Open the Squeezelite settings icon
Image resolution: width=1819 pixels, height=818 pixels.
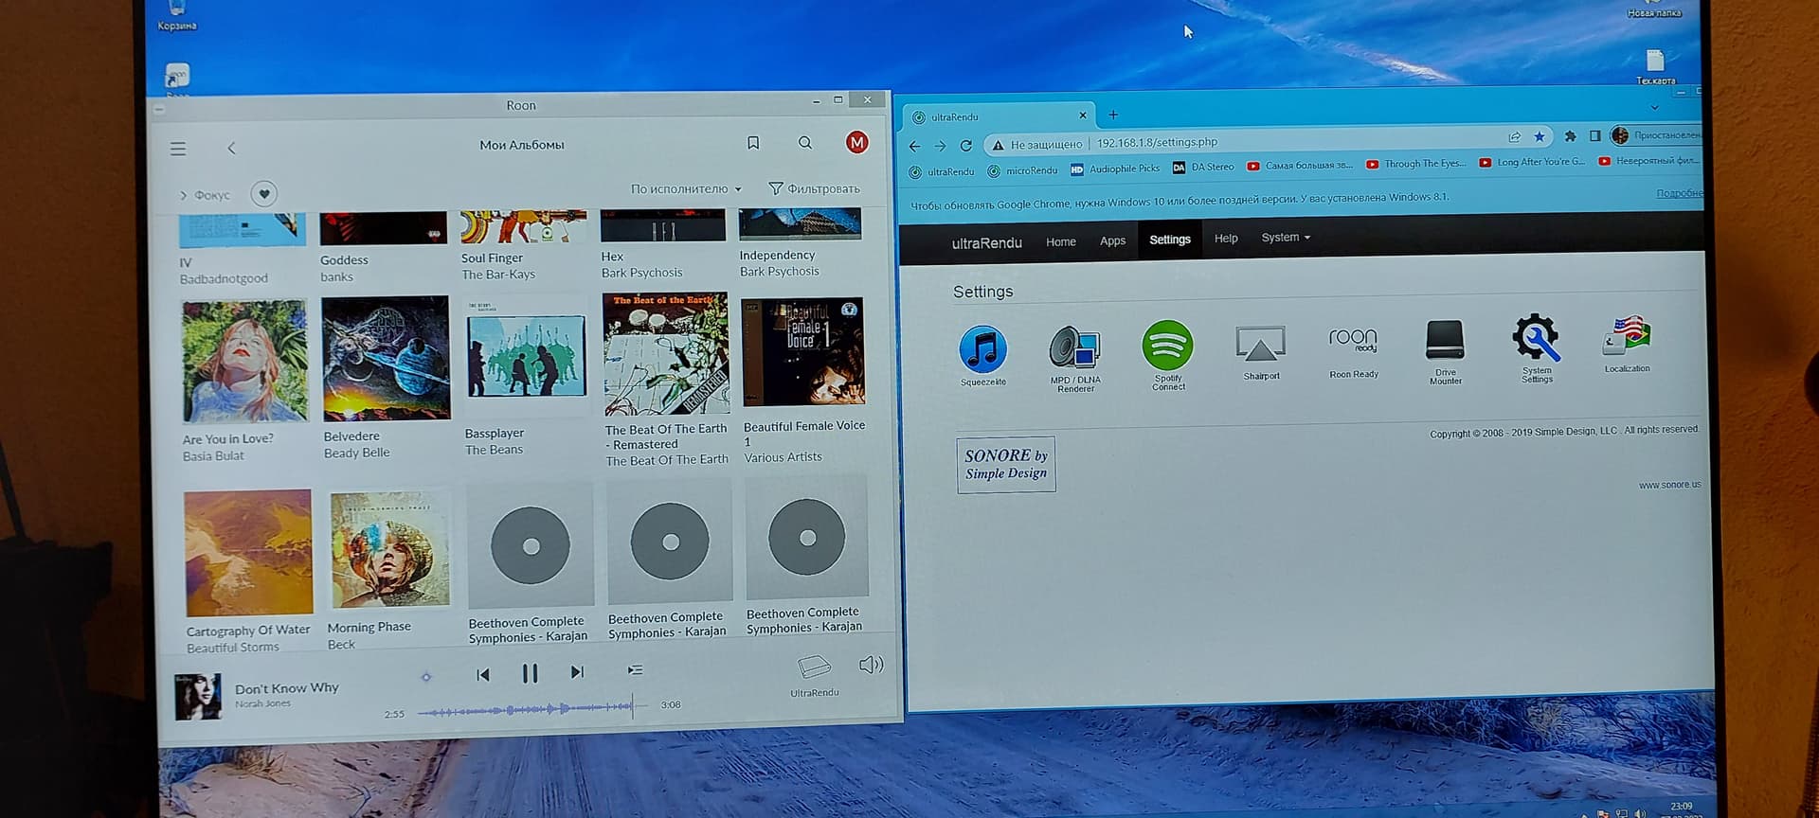tap(982, 356)
